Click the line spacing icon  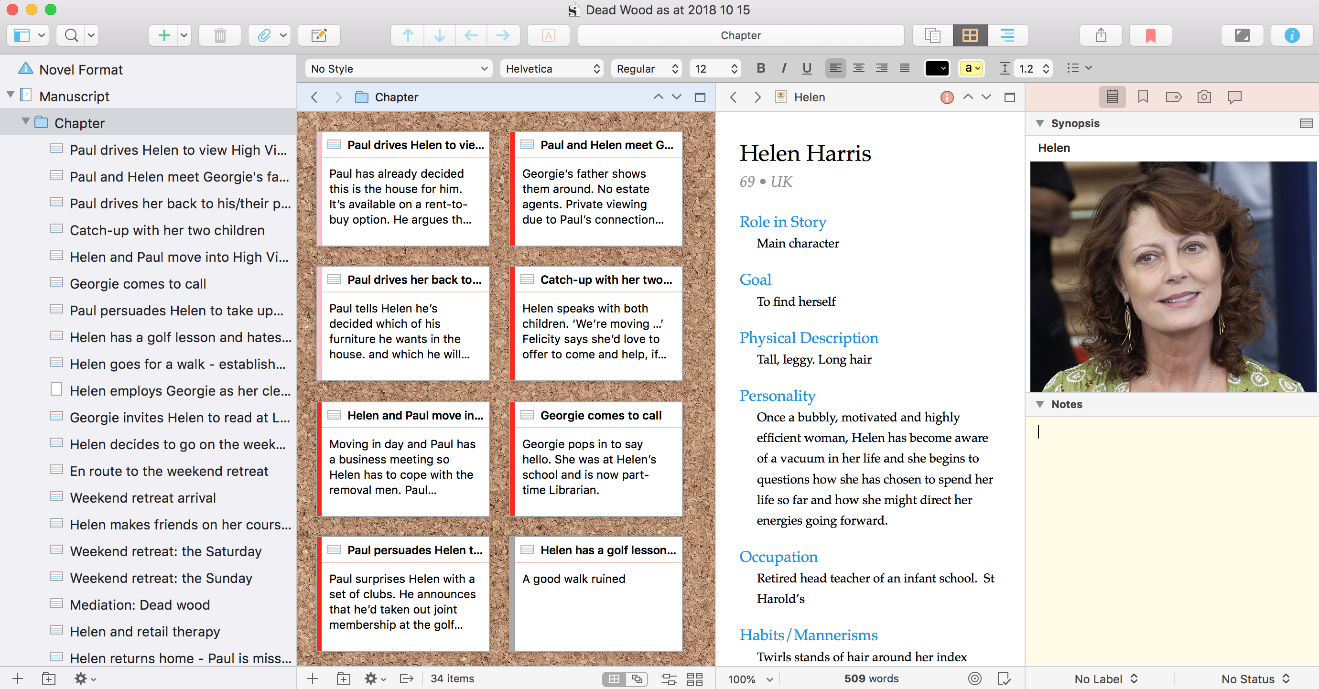pos(1005,68)
